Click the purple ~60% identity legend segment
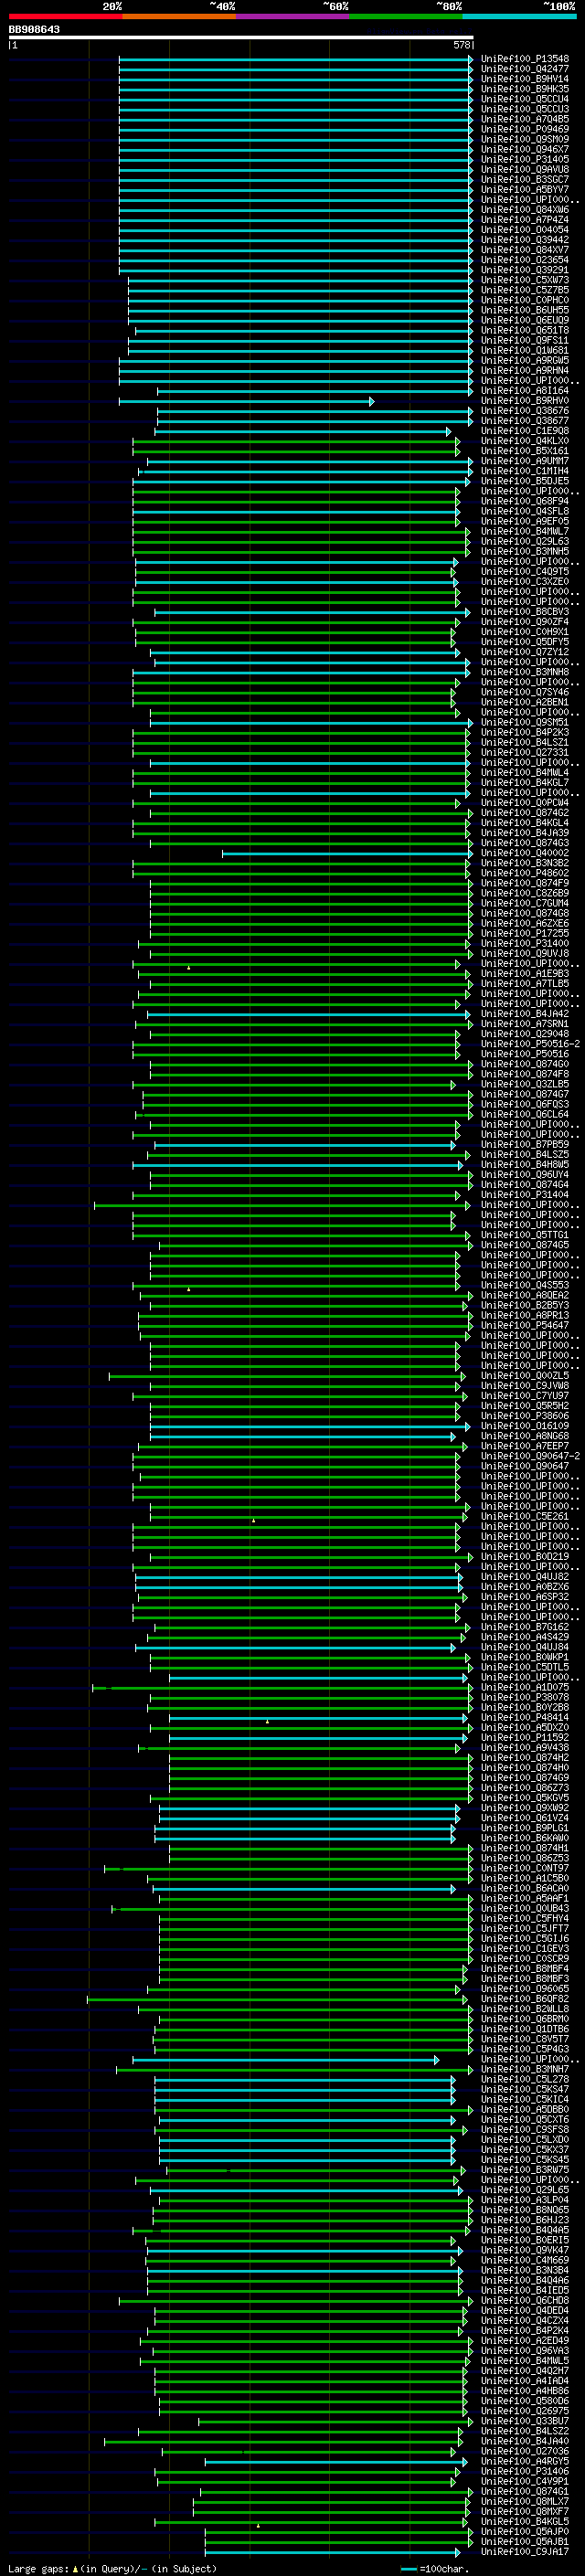 tap(292, 16)
